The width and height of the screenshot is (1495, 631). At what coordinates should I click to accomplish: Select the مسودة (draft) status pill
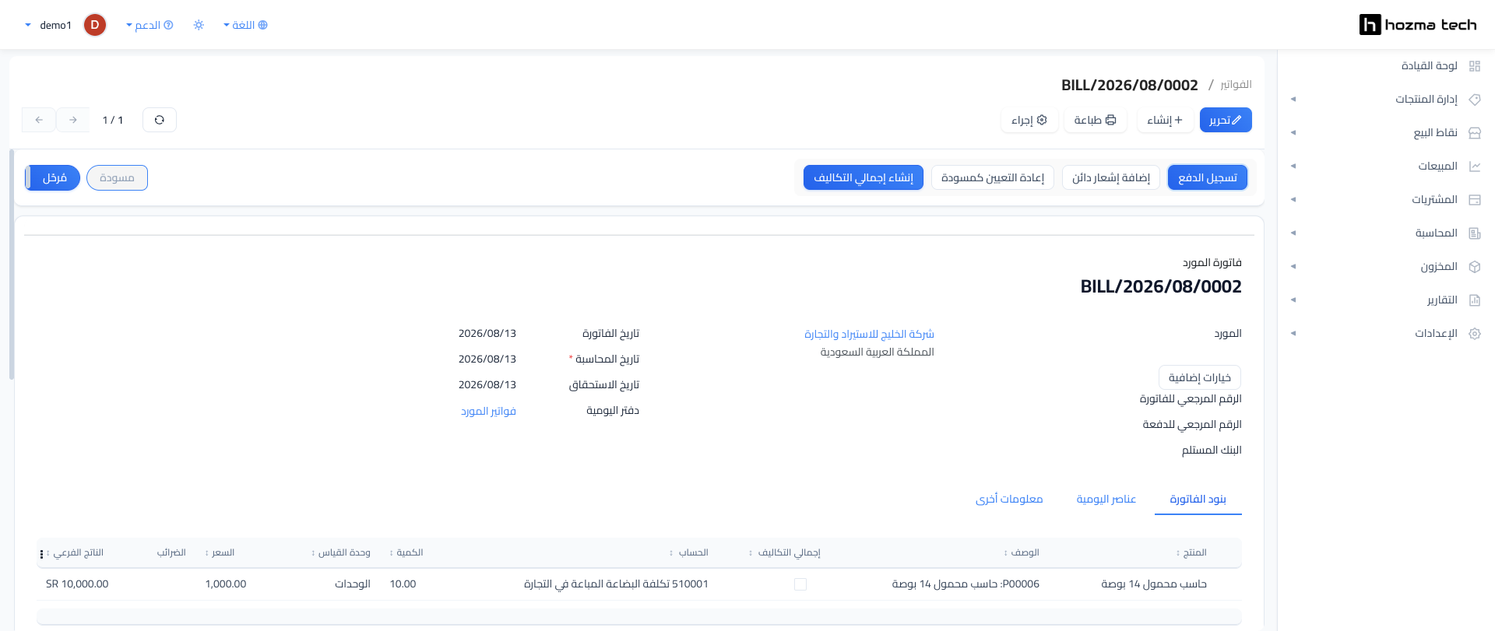[117, 178]
